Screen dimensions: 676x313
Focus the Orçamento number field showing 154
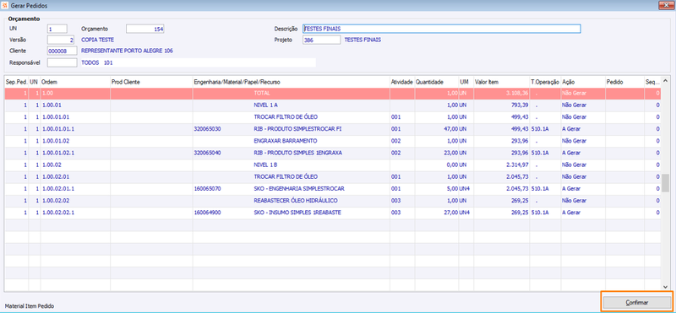pyautogui.click(x=144, y=29)
